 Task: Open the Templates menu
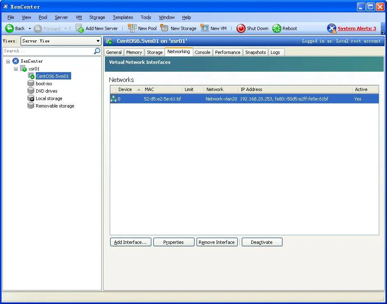point(123,17)
